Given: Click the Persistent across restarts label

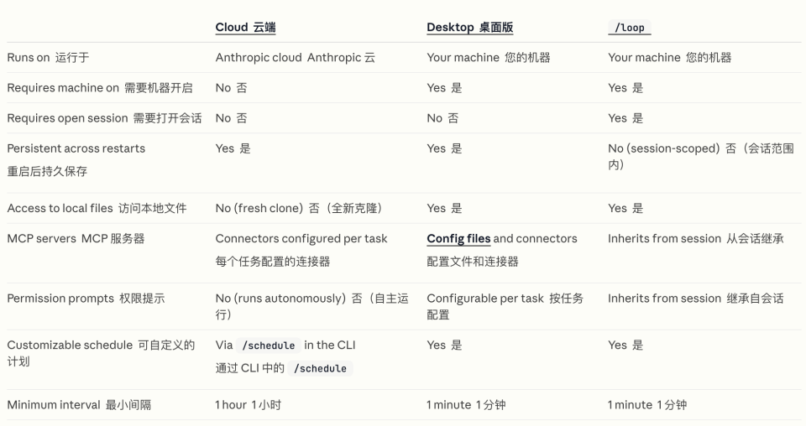Looking at the screenshot, I should 76,148.
